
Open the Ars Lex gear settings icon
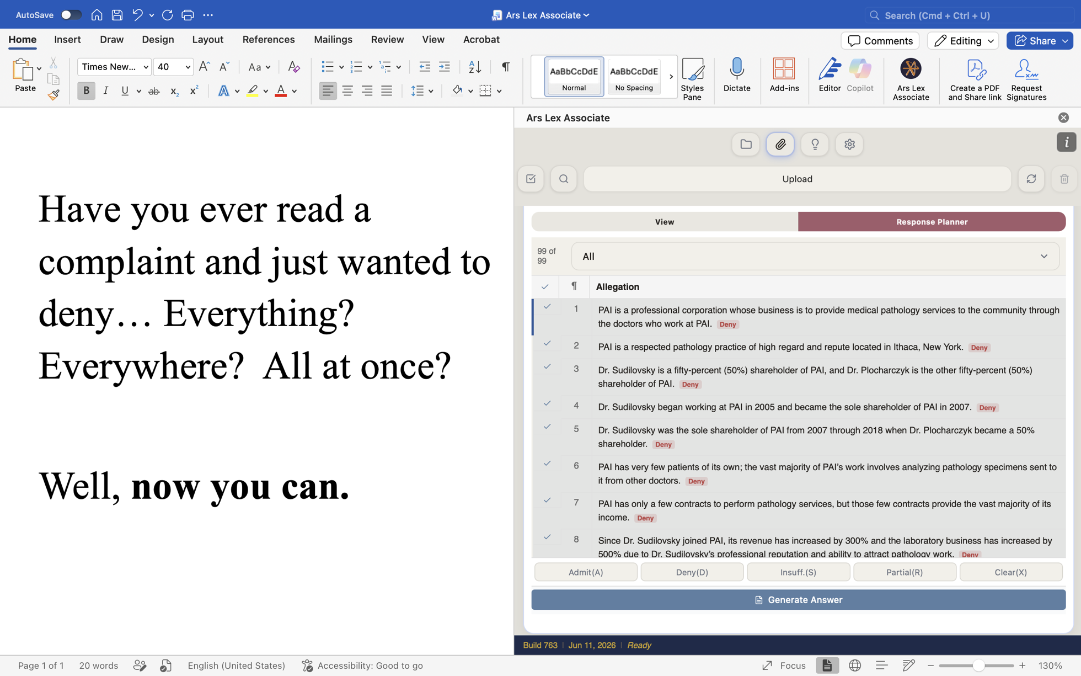click(849, 145)
